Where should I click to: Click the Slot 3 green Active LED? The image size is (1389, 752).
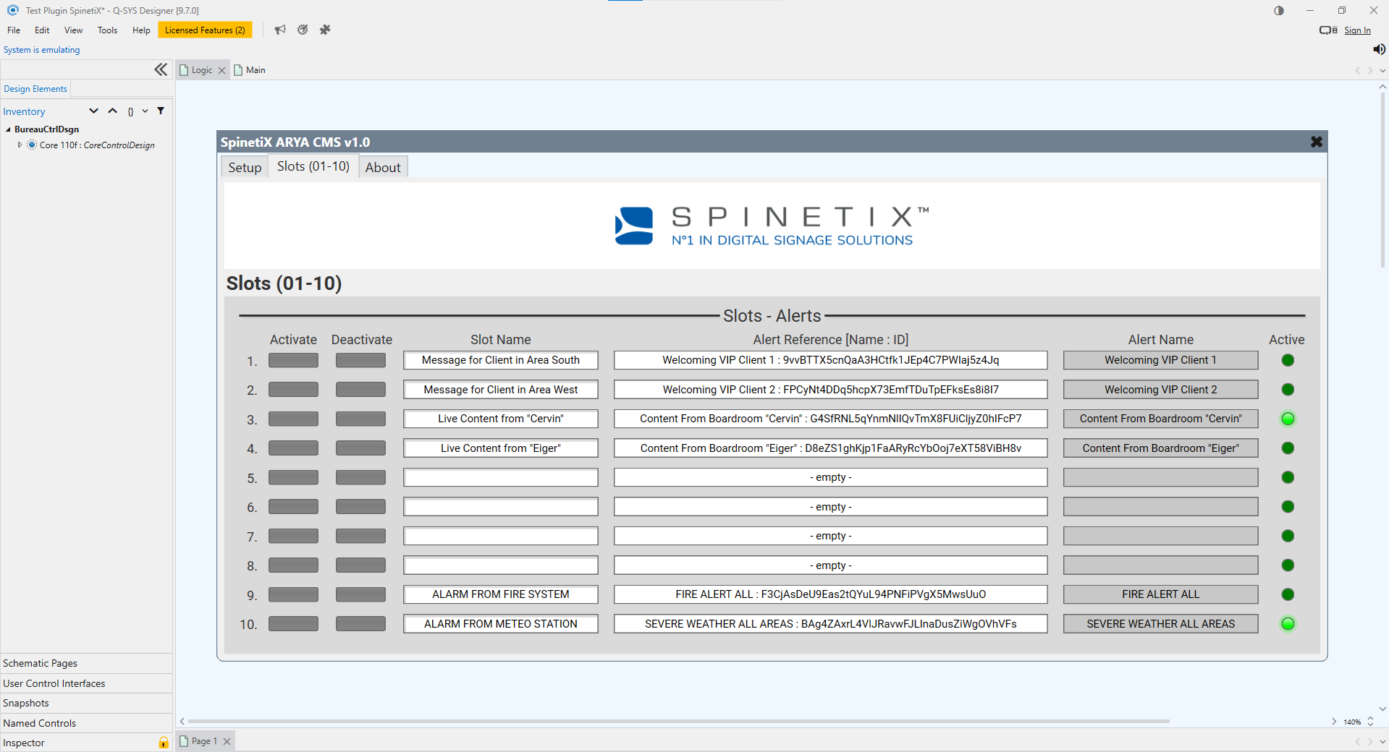click(x=1288, y=419)
